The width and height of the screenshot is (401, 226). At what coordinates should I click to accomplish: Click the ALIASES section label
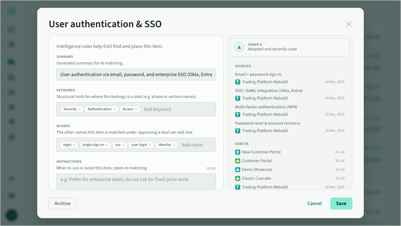(63, 126)
